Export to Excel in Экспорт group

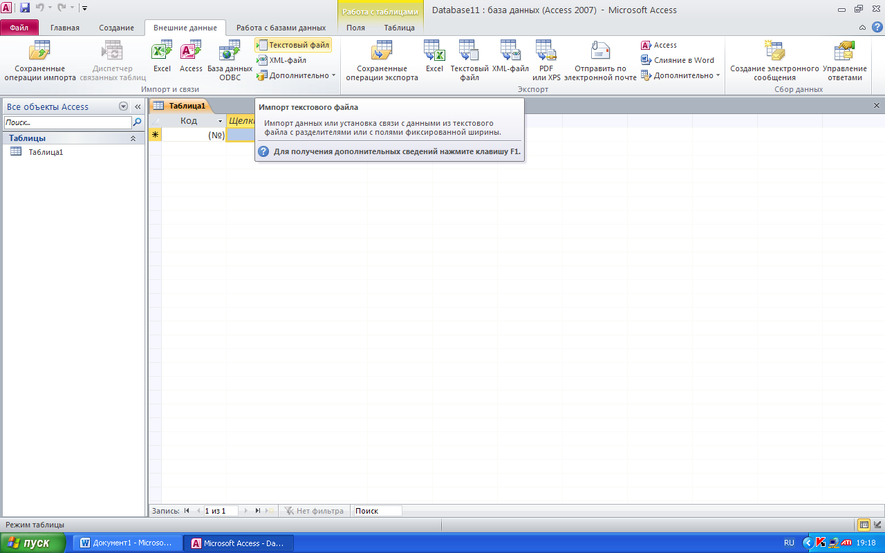click(434, 57)
